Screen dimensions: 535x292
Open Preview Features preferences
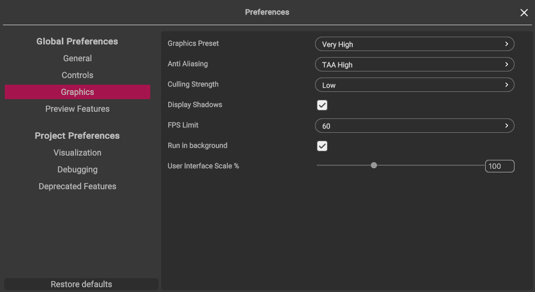click(x=78, y=109)
